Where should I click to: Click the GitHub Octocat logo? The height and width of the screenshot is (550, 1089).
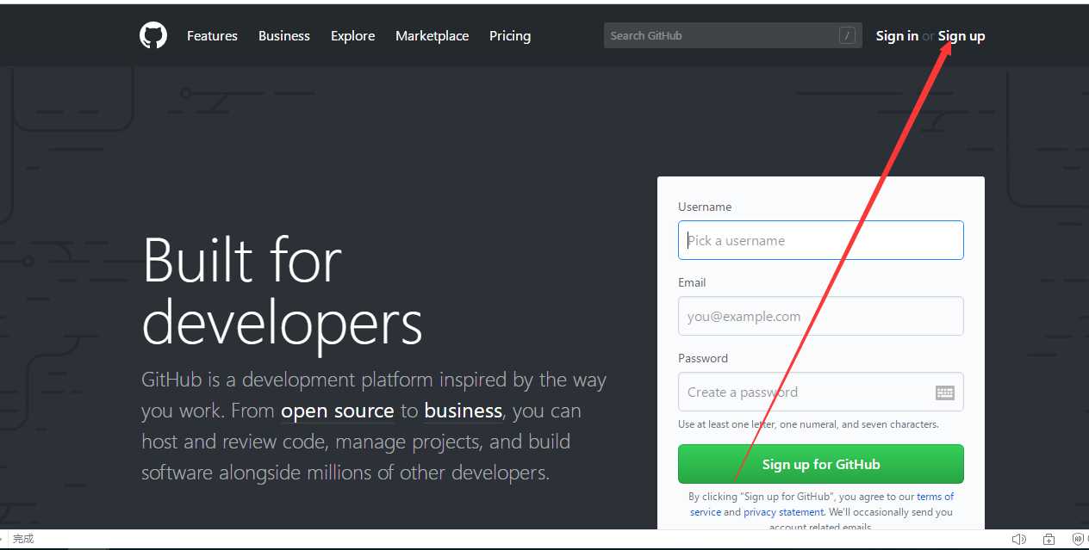click(153, 35)
